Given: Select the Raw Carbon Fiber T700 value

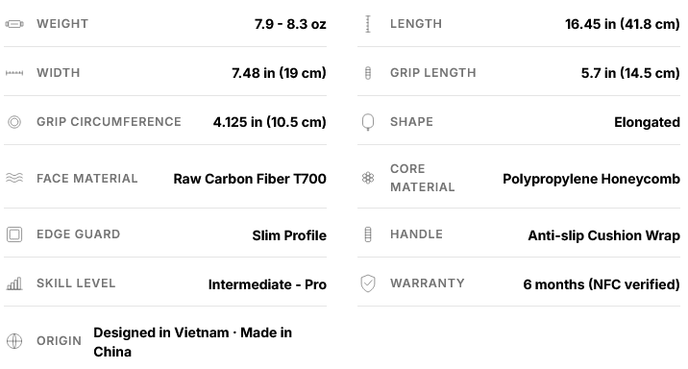Looking at the screenshot, I should click(250, 179).
